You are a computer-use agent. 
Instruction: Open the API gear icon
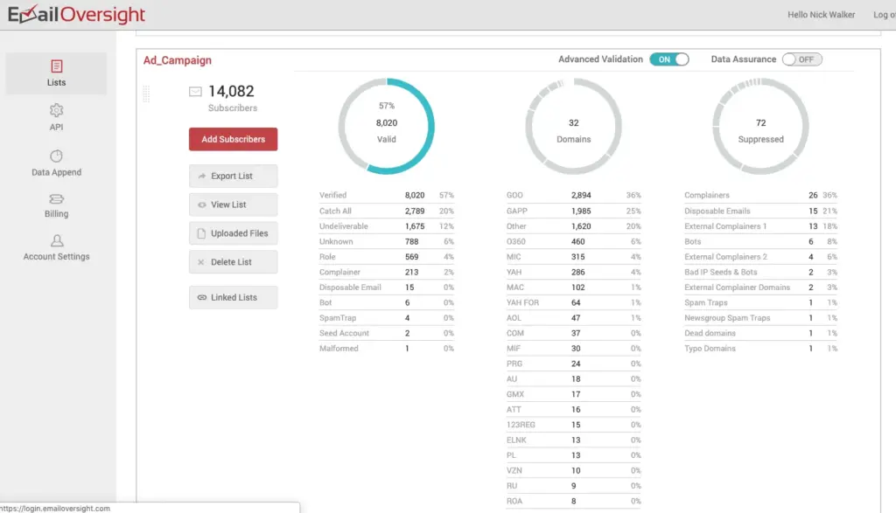56,110
